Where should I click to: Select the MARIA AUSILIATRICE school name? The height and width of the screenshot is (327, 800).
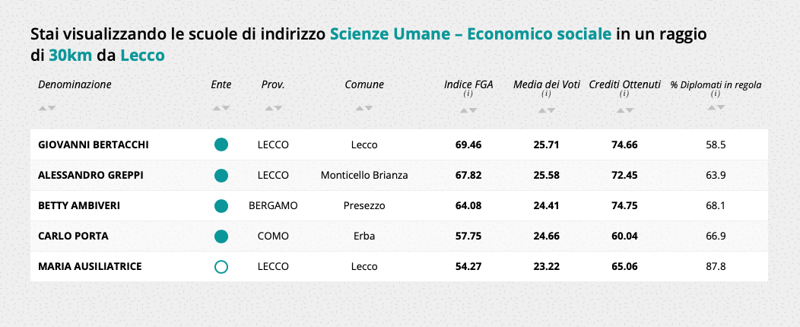click(x=90, y=266)
